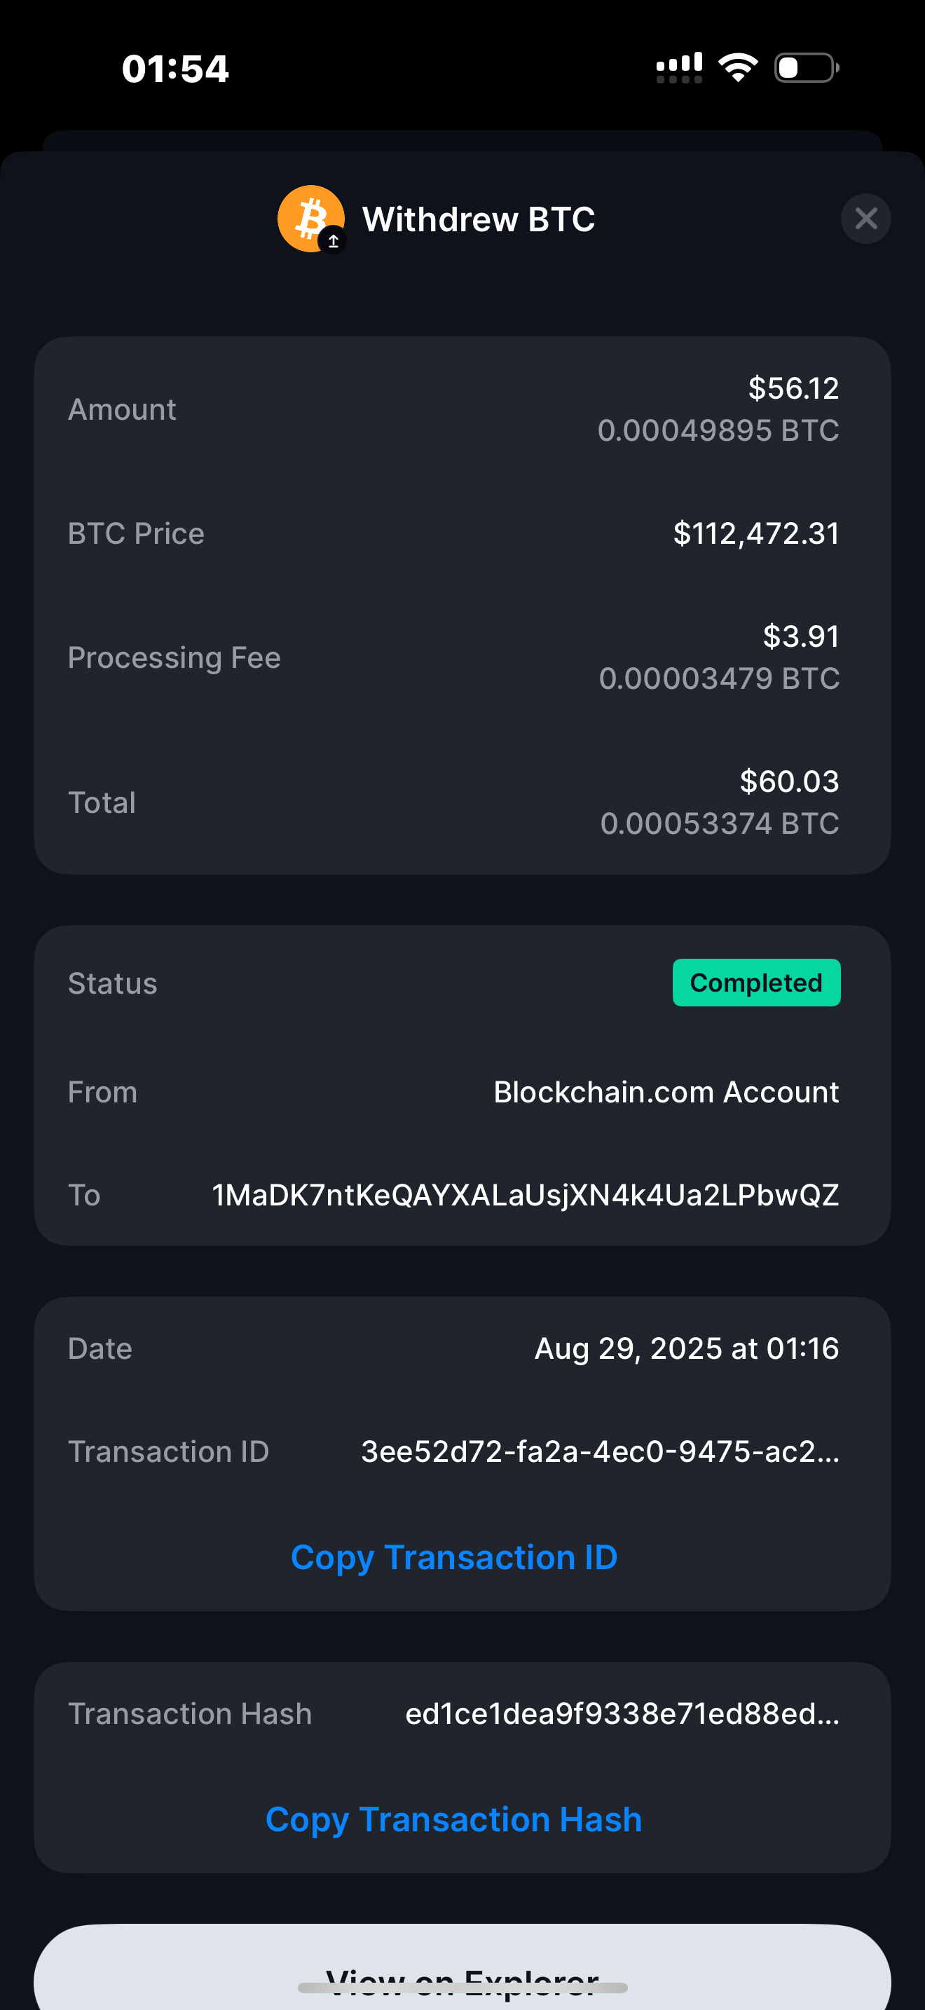The width and height of the screenshot is (925, 2010).
Task: Tap the $3.91 processing fee value
Action: point(801,636)
